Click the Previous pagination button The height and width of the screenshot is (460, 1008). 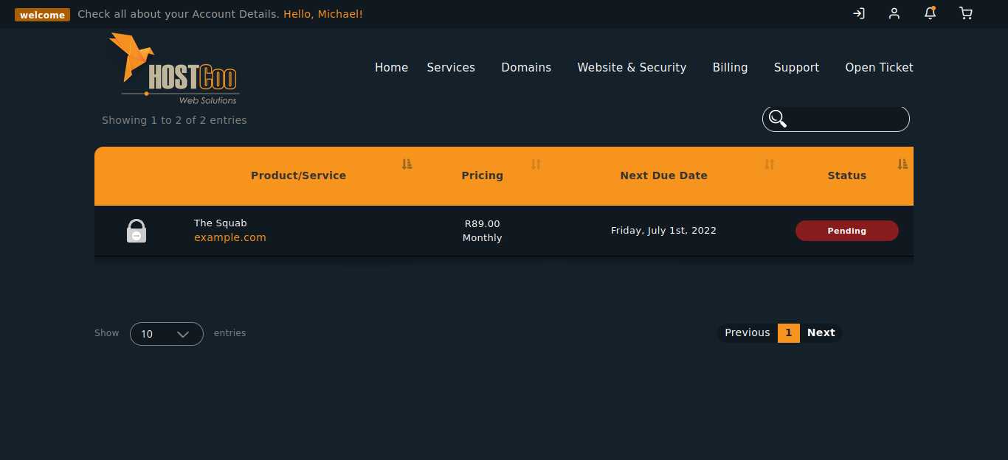tap(747, 332)
